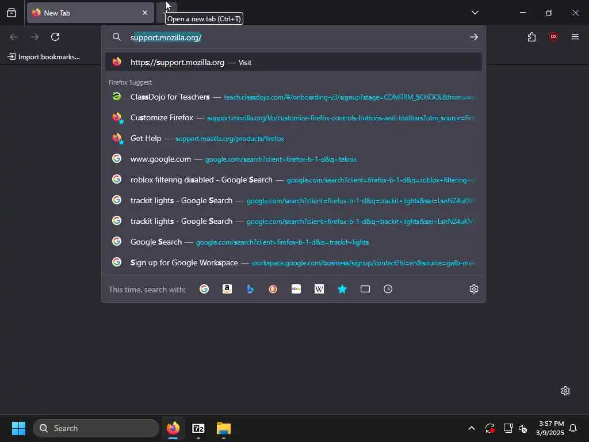This screenshot has width=589, height=442.
Task: Go back using the back arrow
Action: (14, 37)
